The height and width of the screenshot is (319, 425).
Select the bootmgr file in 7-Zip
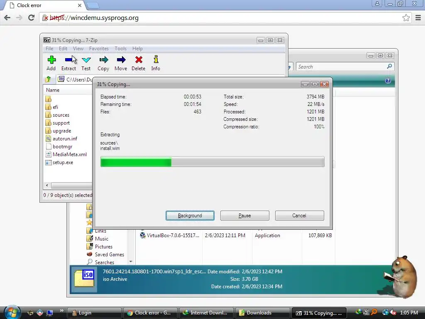tap(59, 147)
